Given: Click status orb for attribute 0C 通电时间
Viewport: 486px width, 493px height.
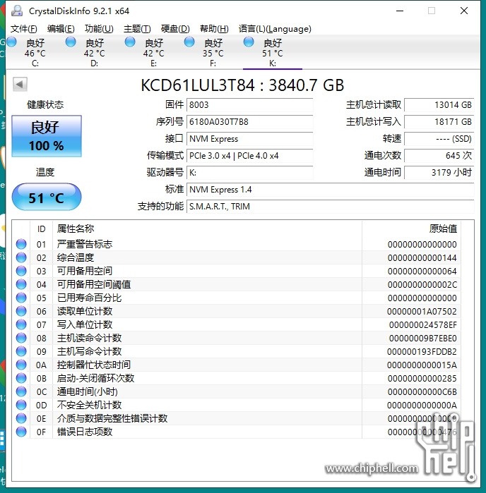Looking at the screenshot, I should [21, 391].
